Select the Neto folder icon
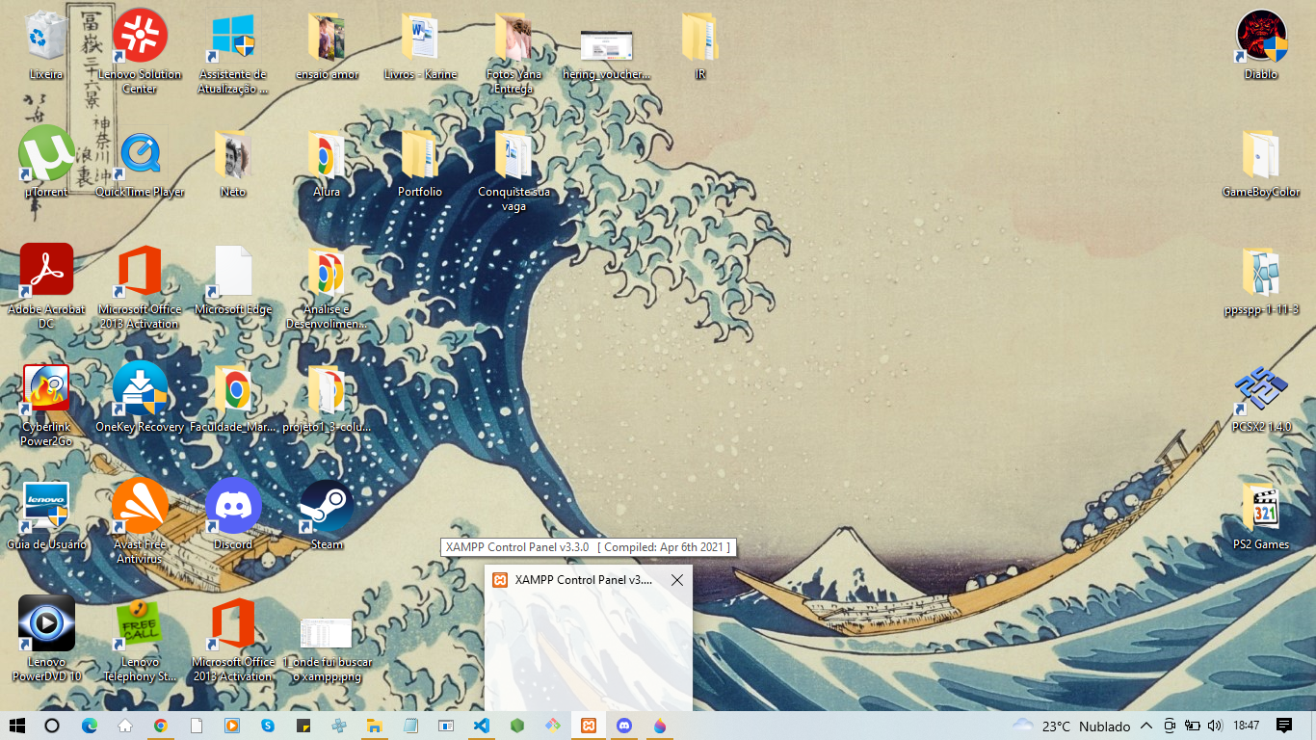 point(233,162)
